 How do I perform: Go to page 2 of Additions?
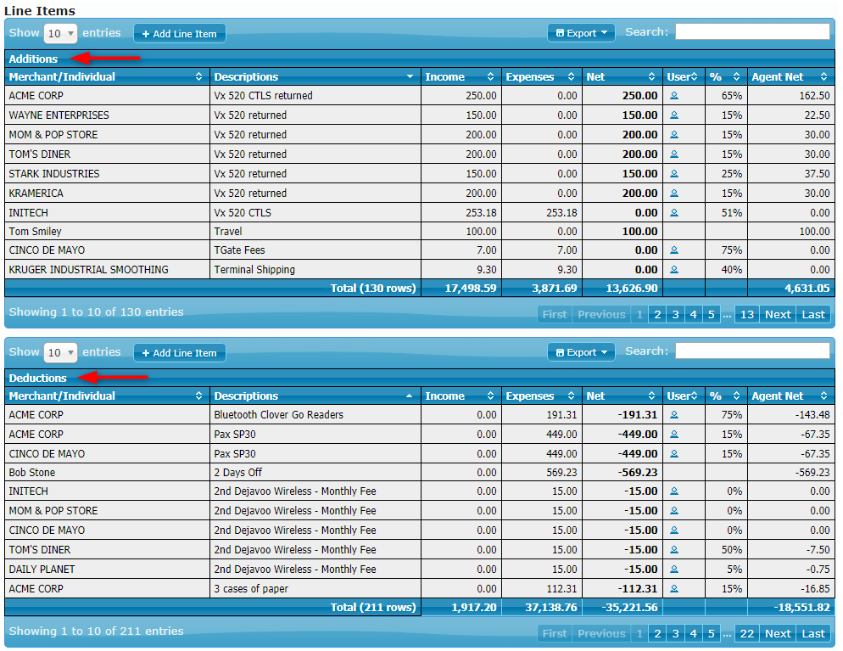[657, 315]
